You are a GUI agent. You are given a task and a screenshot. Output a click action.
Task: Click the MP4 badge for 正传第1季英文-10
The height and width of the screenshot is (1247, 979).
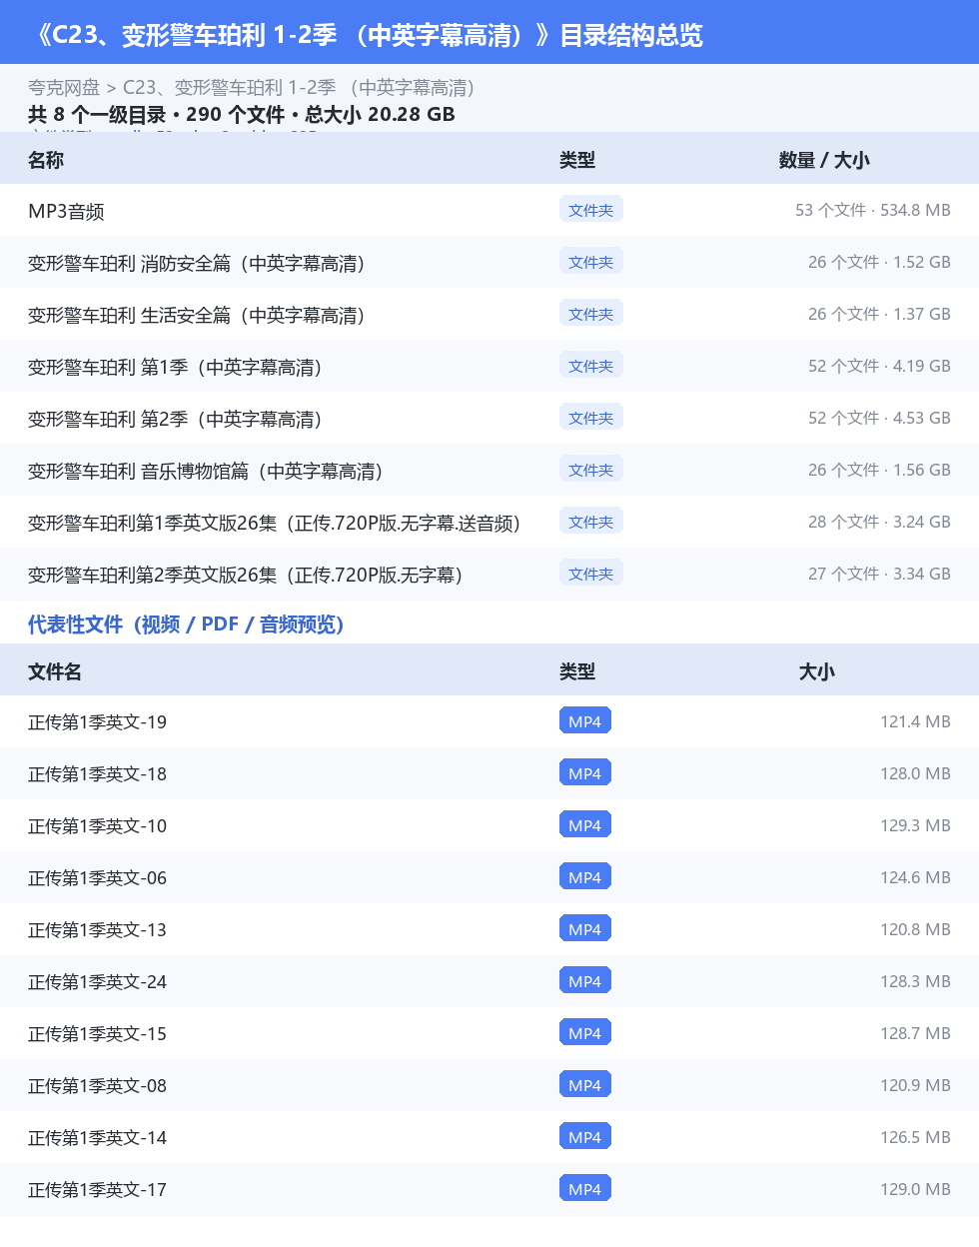585,825
